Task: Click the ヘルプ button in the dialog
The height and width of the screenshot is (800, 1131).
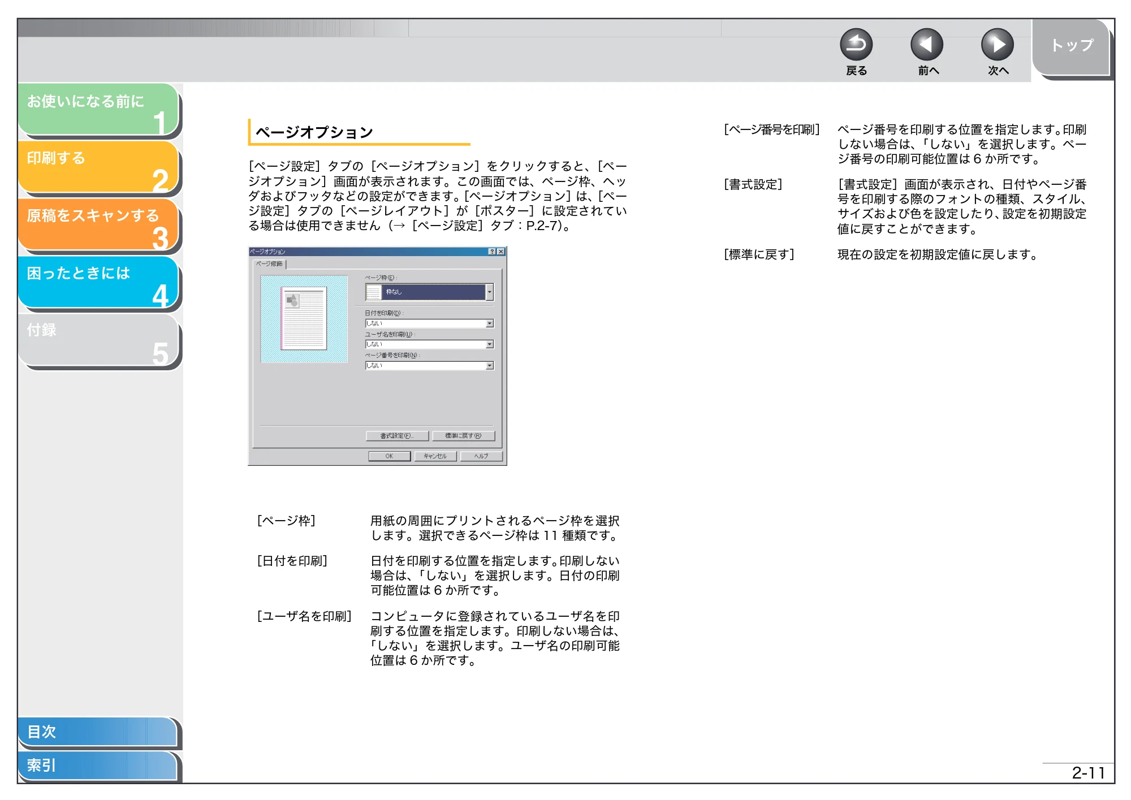Action: tap(481, 456)
